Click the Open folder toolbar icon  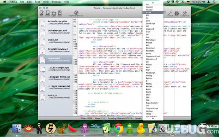[x=54, y=13]
